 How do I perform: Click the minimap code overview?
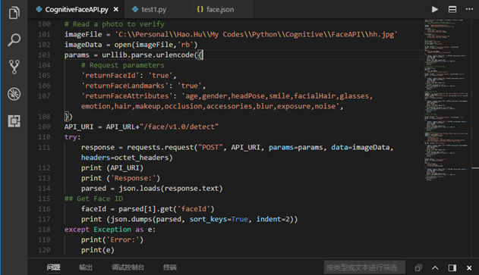click(x=446, y=100)
